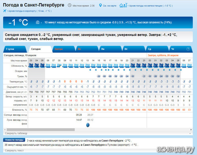Click the map pin icon
This screenshot has height=155, width=197.
pos(100,6)
